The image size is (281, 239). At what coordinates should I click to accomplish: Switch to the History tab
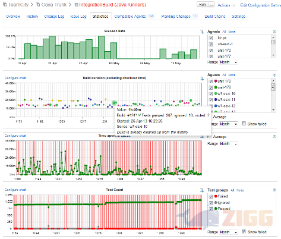(32, 17)
